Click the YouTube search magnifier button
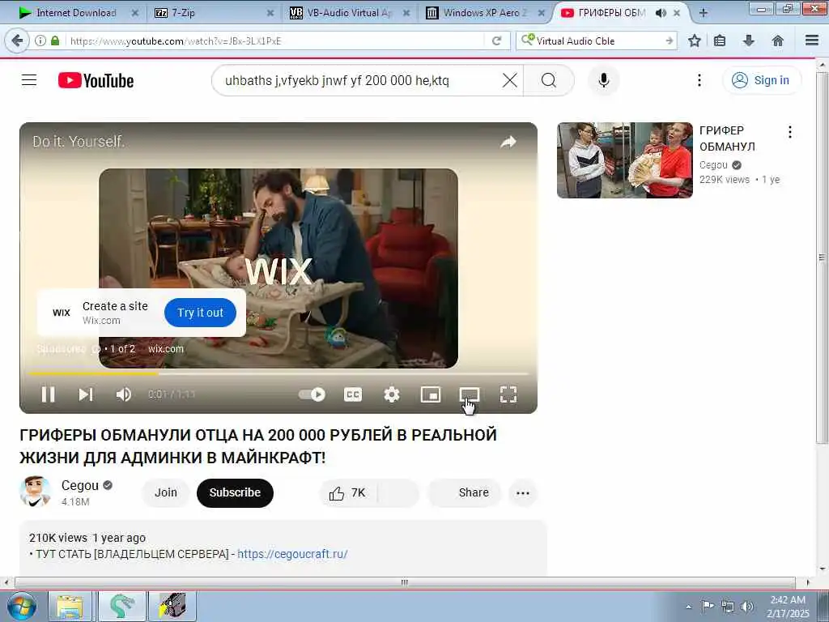The image size is (829, 622). click(549, 80)
